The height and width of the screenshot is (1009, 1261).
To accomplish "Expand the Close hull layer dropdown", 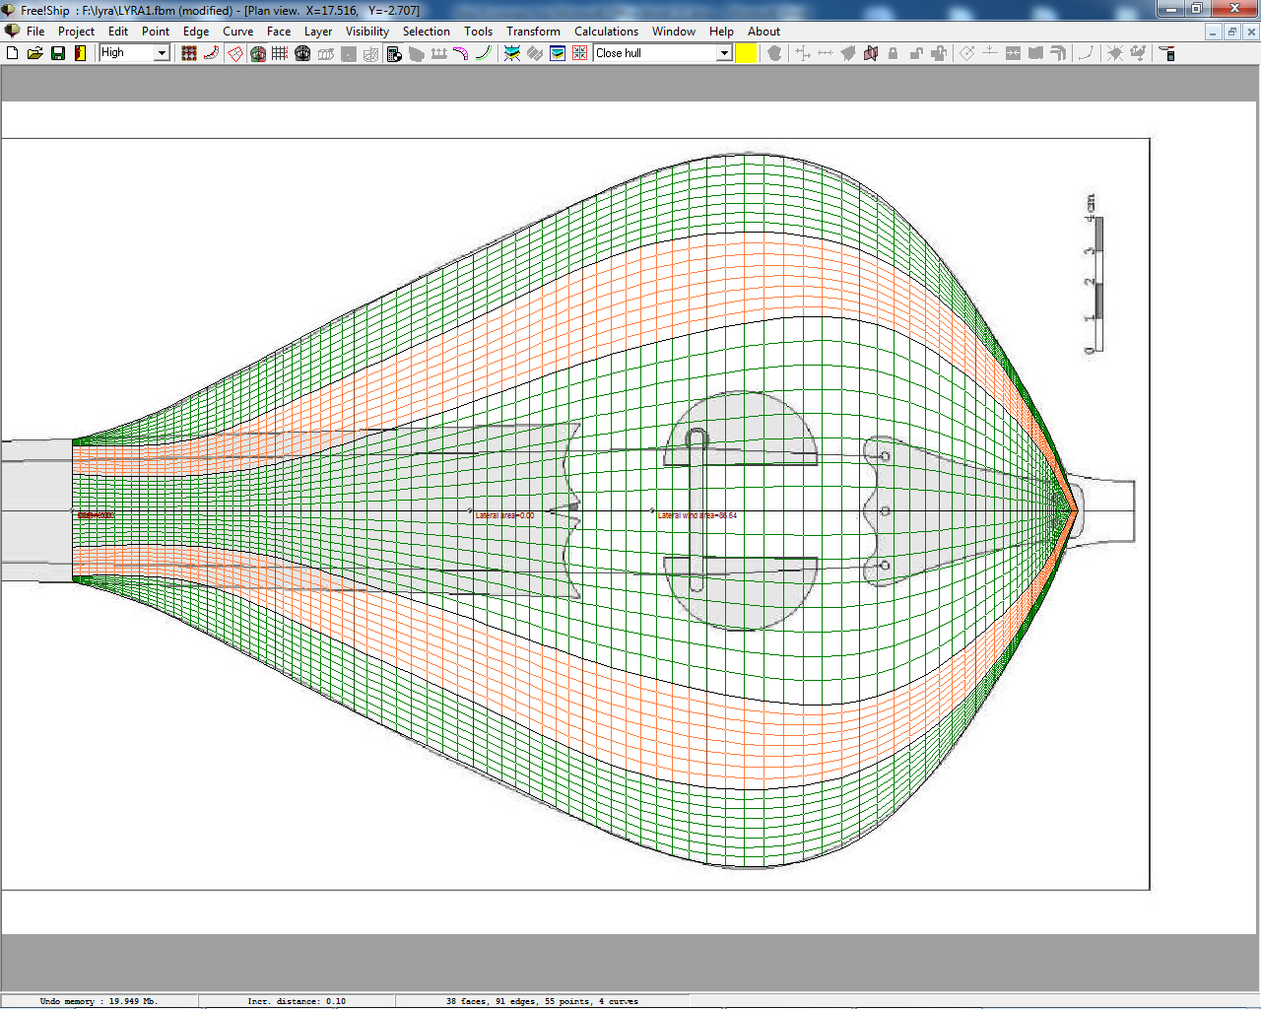I will point(724,53).
